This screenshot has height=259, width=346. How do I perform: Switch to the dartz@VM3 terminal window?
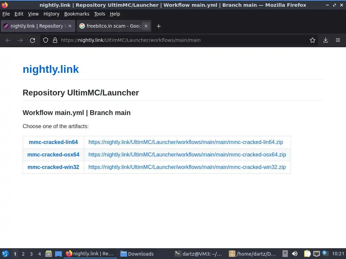(x=199, y=254)
